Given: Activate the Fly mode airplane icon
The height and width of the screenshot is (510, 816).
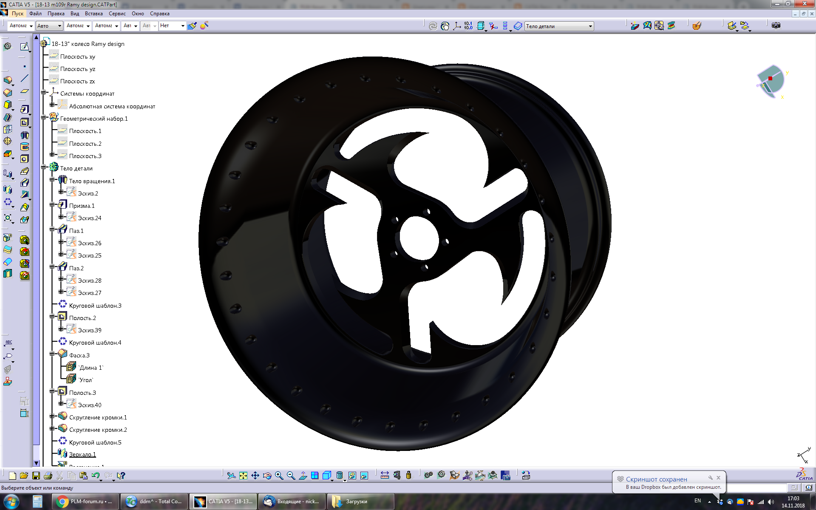Looking at the screenshot, I should (231, 476).
